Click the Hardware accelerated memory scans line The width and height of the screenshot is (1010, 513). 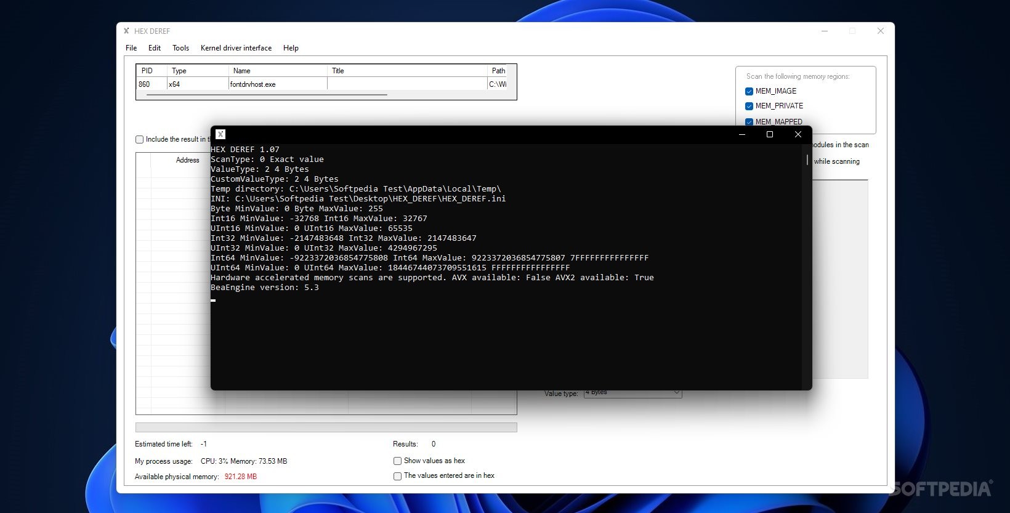(432, 278)
